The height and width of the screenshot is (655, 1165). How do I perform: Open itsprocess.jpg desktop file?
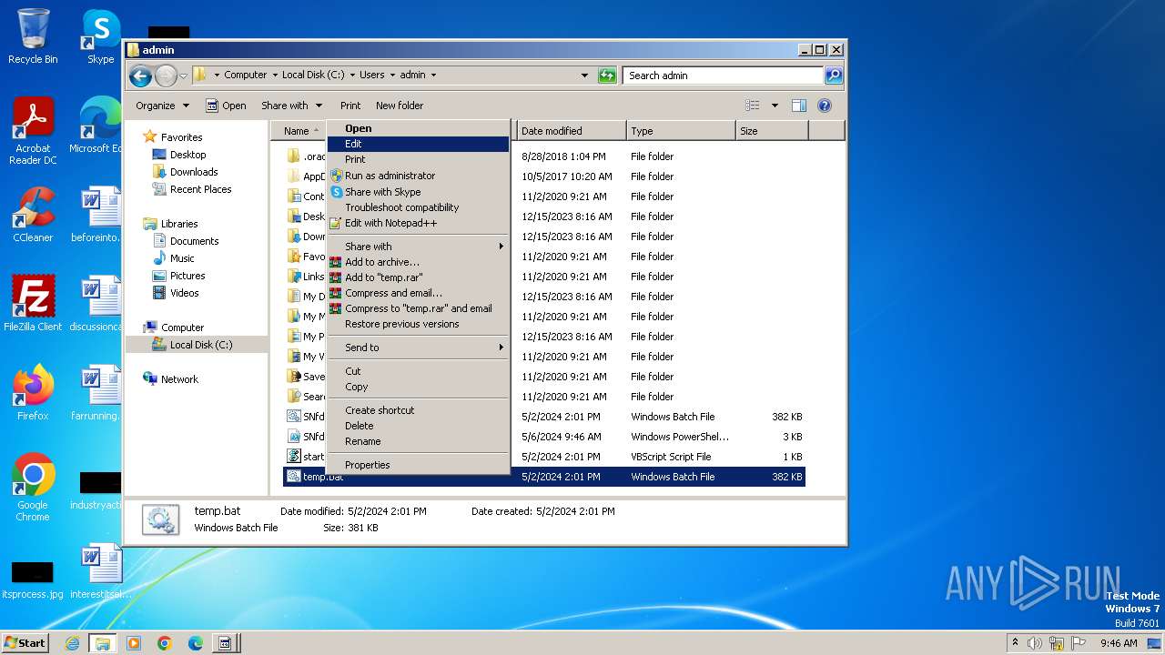pyautogui.click(x=33, y=579)
